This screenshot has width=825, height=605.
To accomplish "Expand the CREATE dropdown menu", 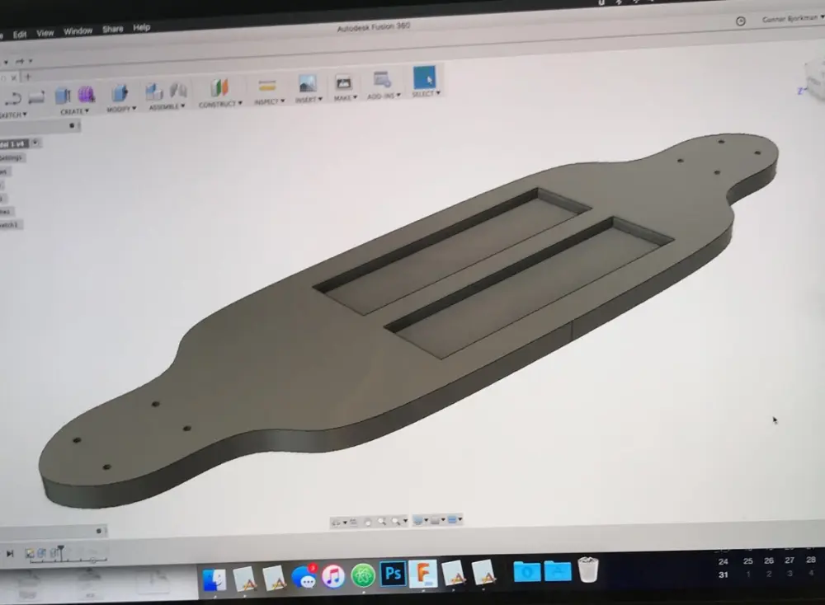I will coord(74,111).
